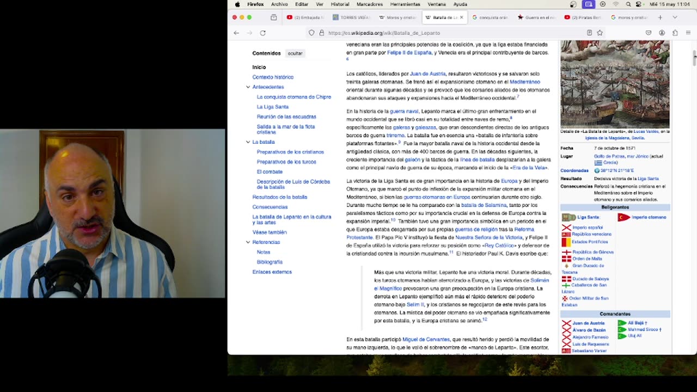697x392 pixels.
Task: Click the site security padlock icon
Action: pyautogui.click(x=321, y=33)
